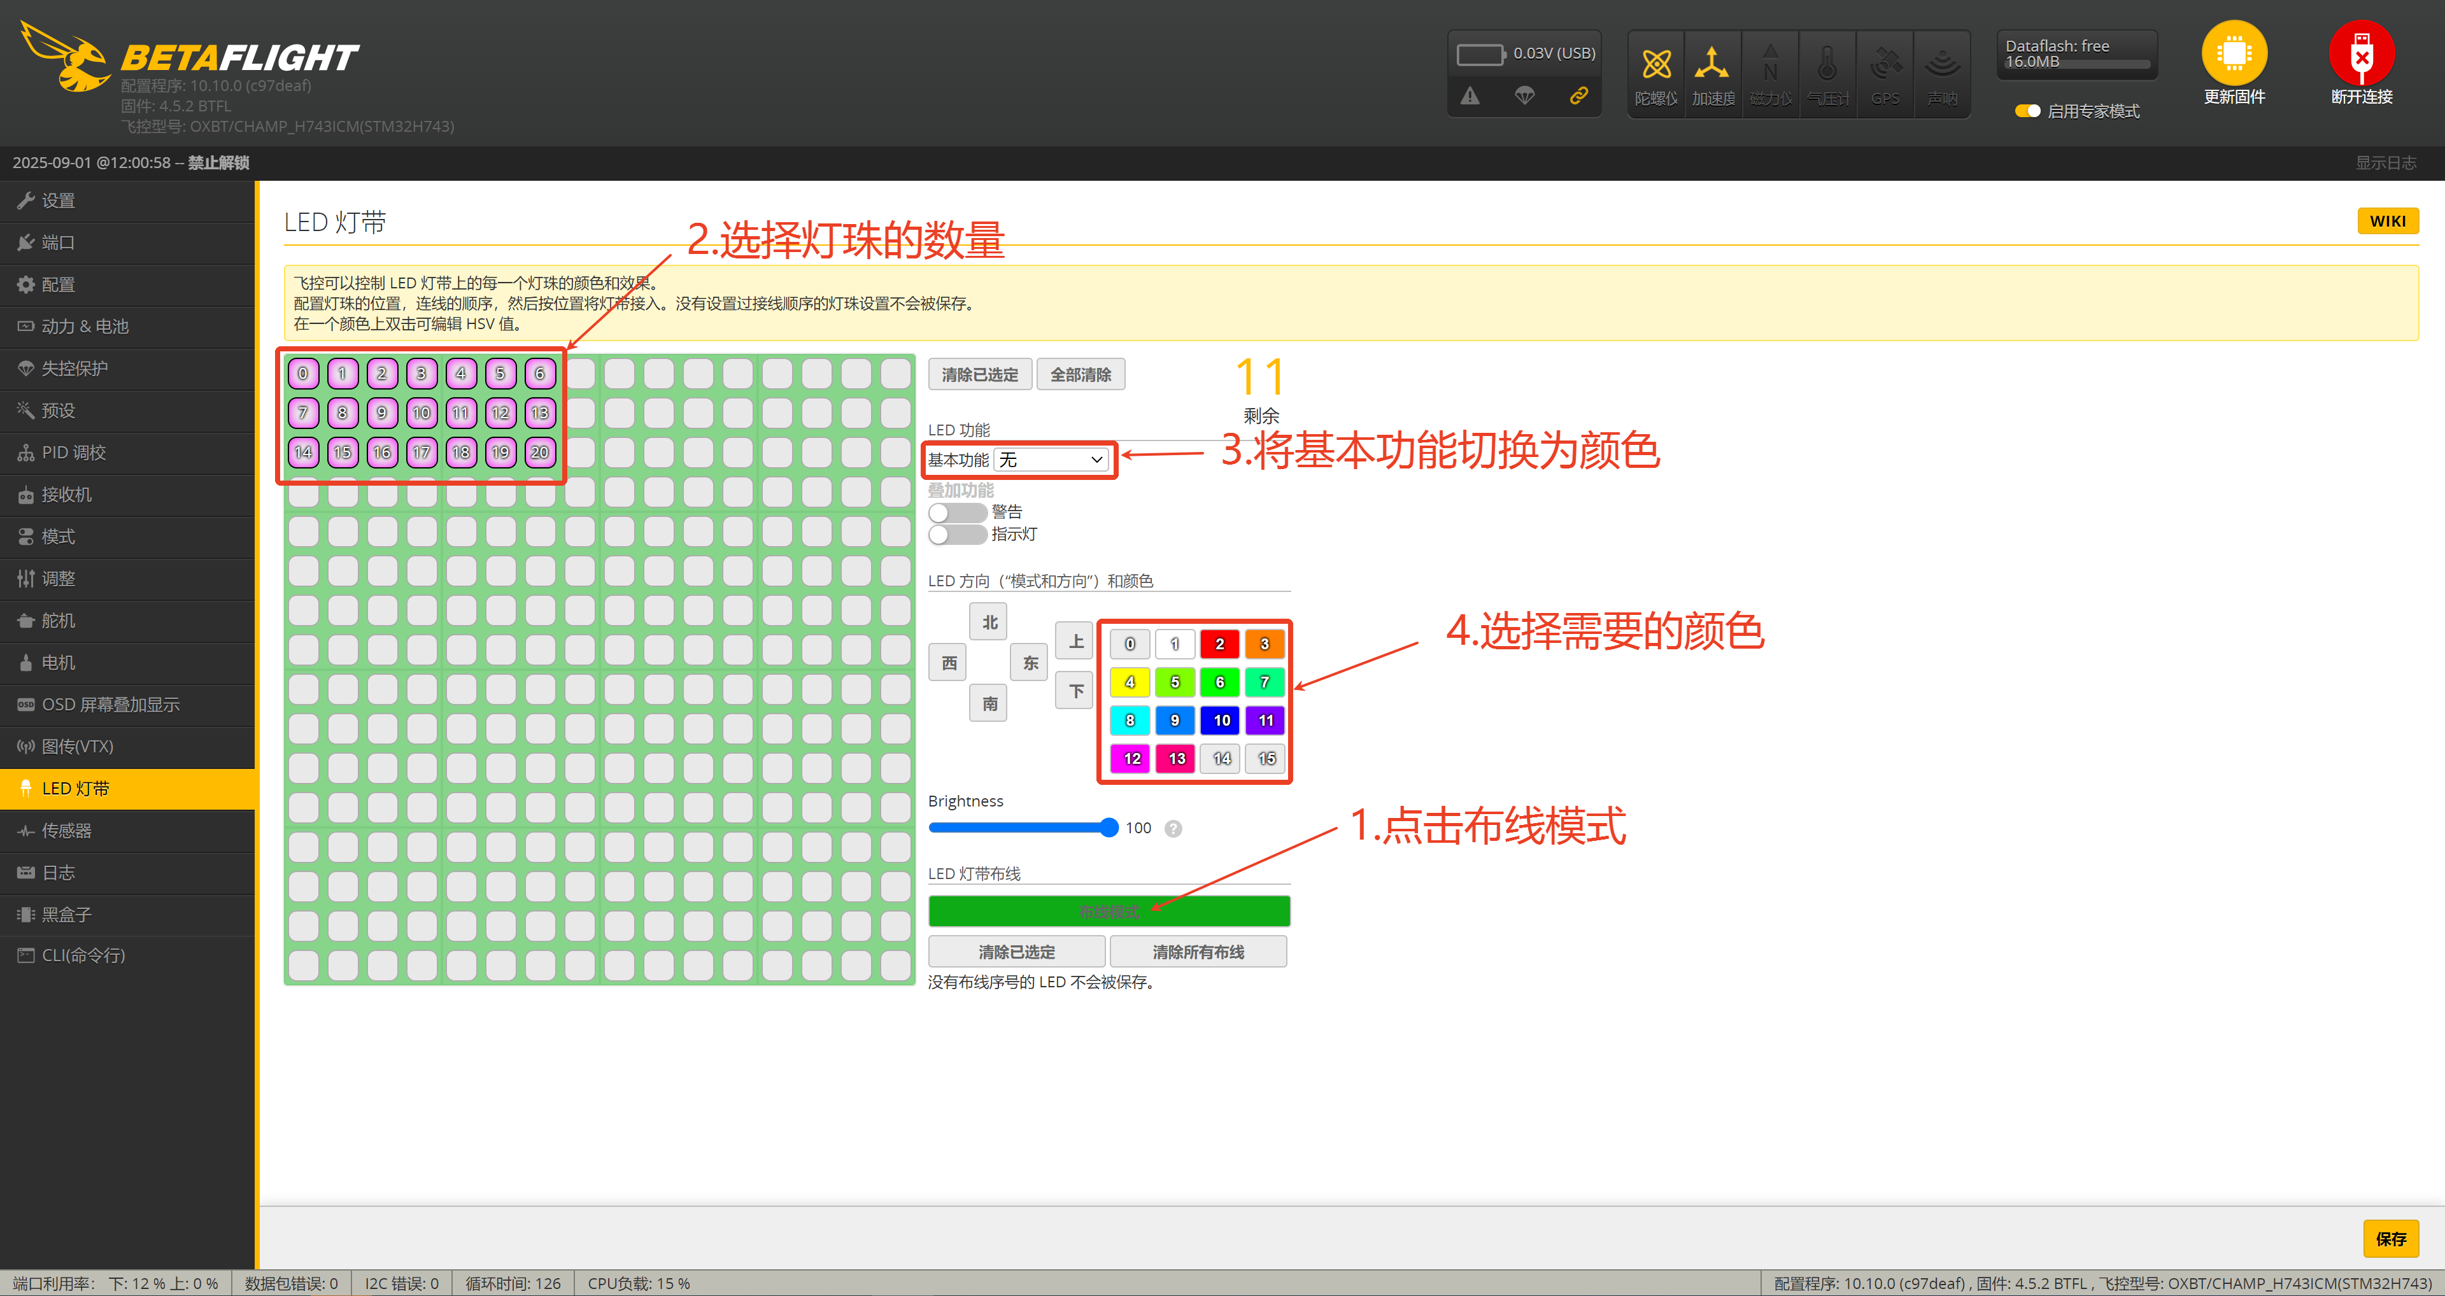
Task: Enable the Warning (警告) overlay toggle
Action: pos(957,512)
